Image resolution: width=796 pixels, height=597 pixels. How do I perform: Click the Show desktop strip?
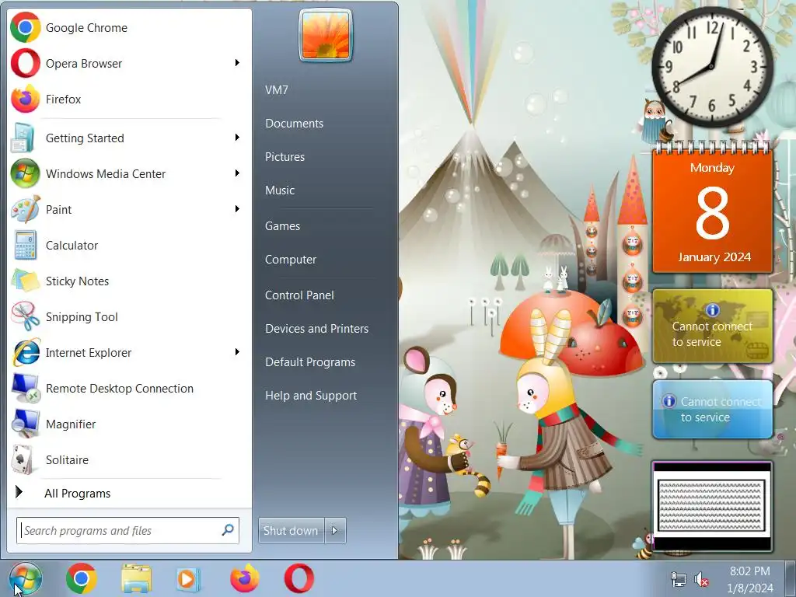[791, 578]
